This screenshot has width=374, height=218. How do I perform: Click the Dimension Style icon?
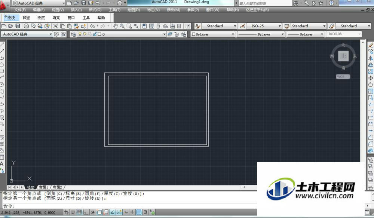point(242,26)
